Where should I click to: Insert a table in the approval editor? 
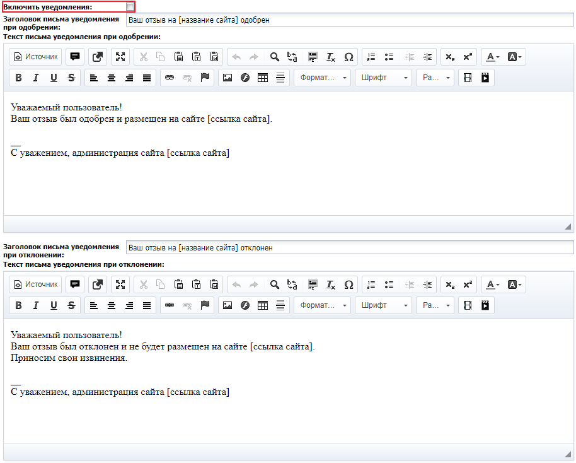pos(263,78)
